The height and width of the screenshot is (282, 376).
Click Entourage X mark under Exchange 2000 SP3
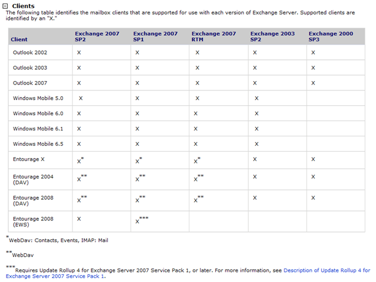[x=313, y=159]
